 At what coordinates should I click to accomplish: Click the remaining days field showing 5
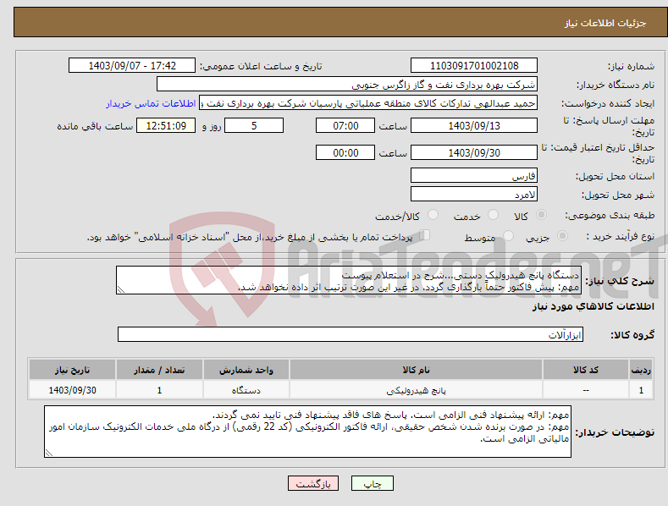(254, 125)
